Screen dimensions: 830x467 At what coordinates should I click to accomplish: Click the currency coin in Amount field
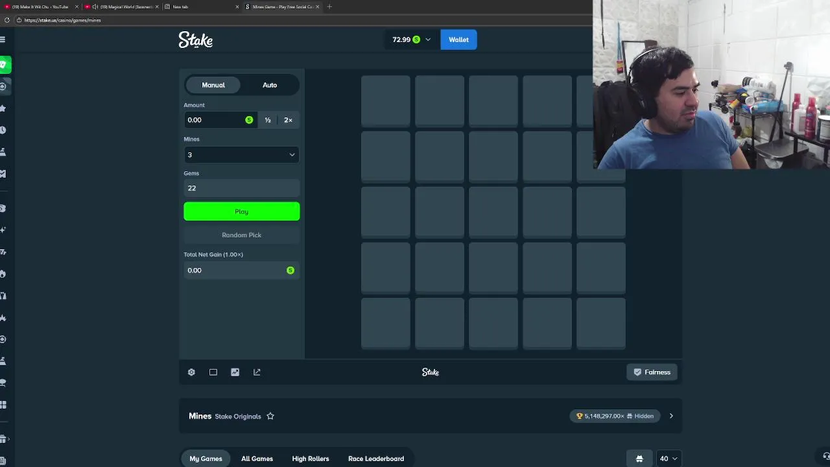(x=249, y=120)
